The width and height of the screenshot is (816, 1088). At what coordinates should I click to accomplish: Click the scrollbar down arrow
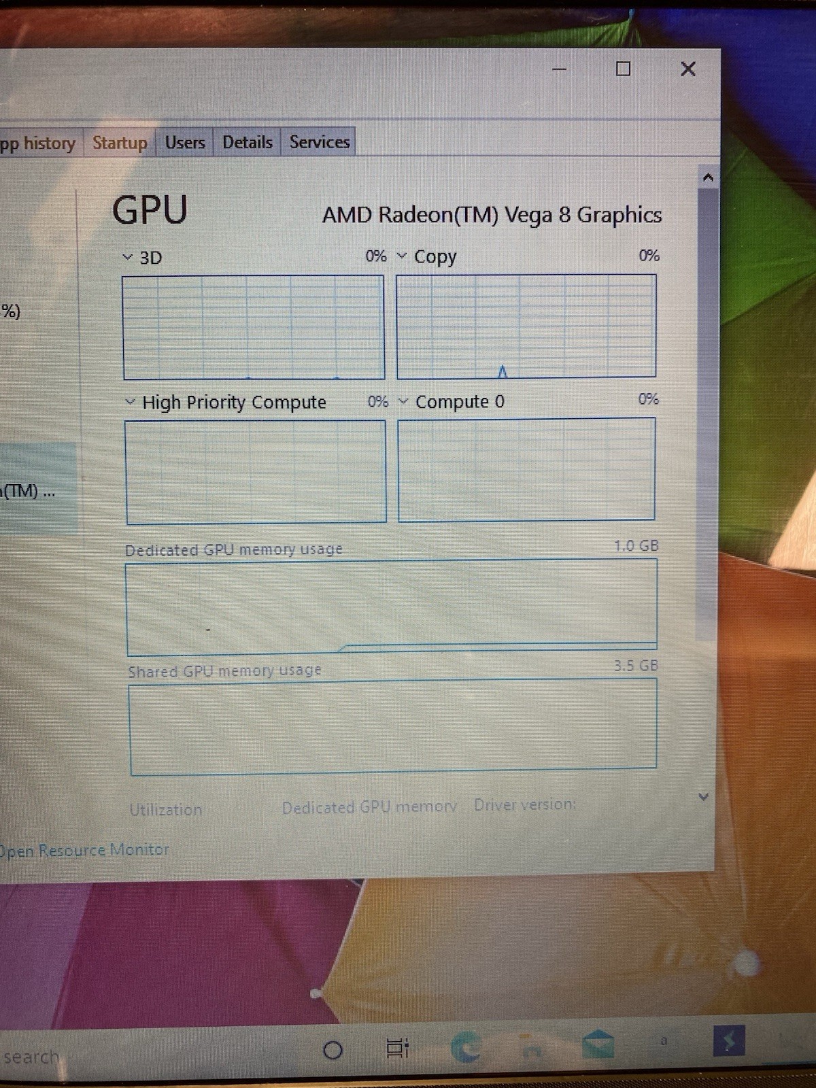pyautogui.click(x=704, y=796)
